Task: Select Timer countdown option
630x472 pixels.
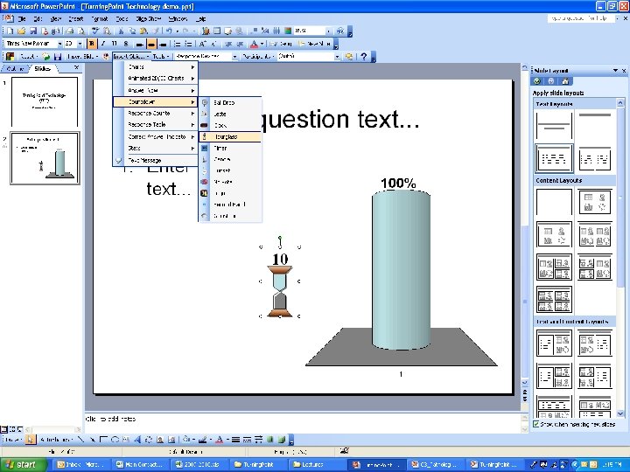Action: pos(230,148)
